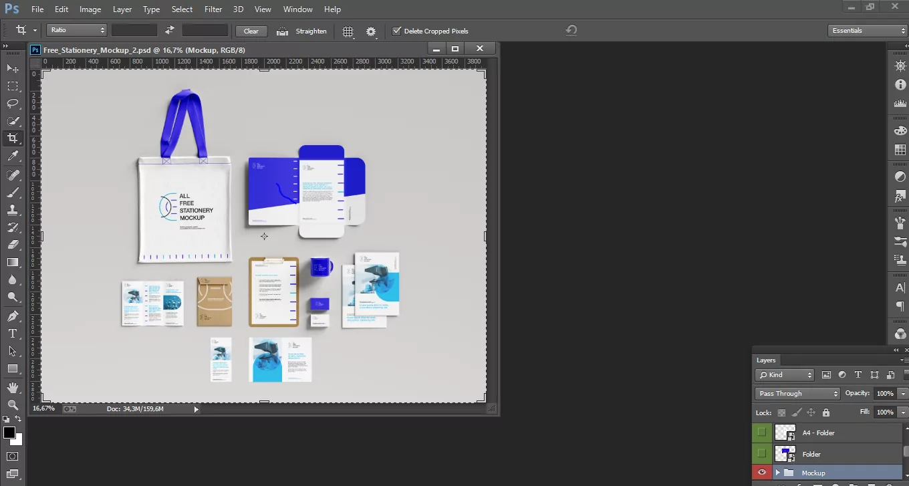Uncheck Delete Cropped Pixels
The height and width of the screenshot is (486, 909).
pyautogui.click(x=397, y=31)
